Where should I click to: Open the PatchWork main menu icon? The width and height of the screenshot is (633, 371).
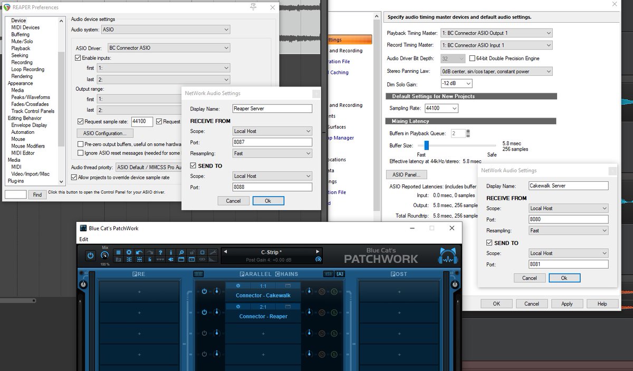click(x=118, y=252)
